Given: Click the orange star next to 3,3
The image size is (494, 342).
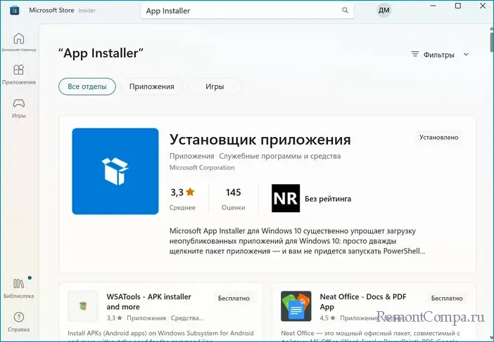Looking at the screenshot, I should coord(190,192).
